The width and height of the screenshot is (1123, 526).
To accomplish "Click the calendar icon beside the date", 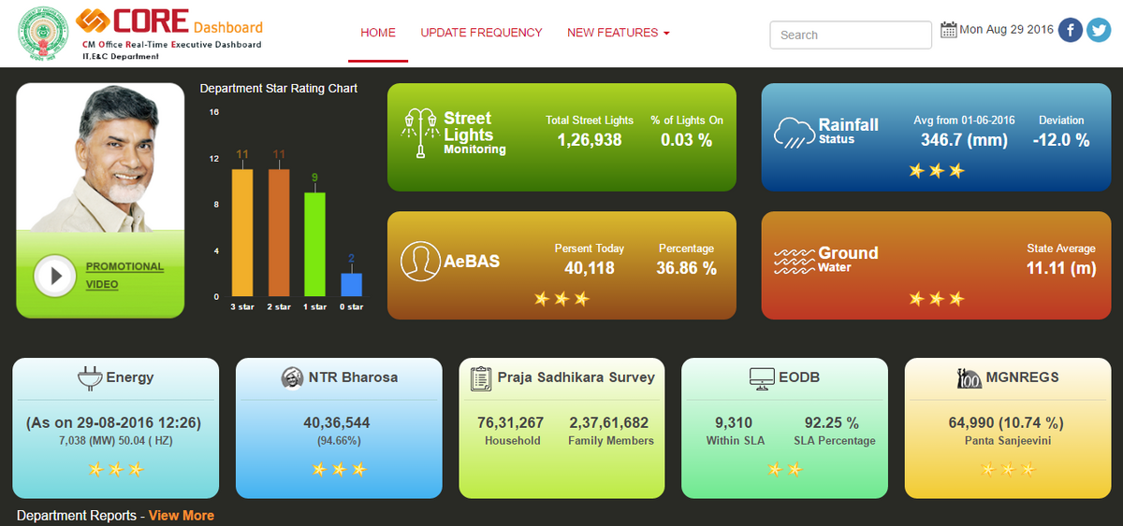I will pyautogui.click(x=948, y=30).
